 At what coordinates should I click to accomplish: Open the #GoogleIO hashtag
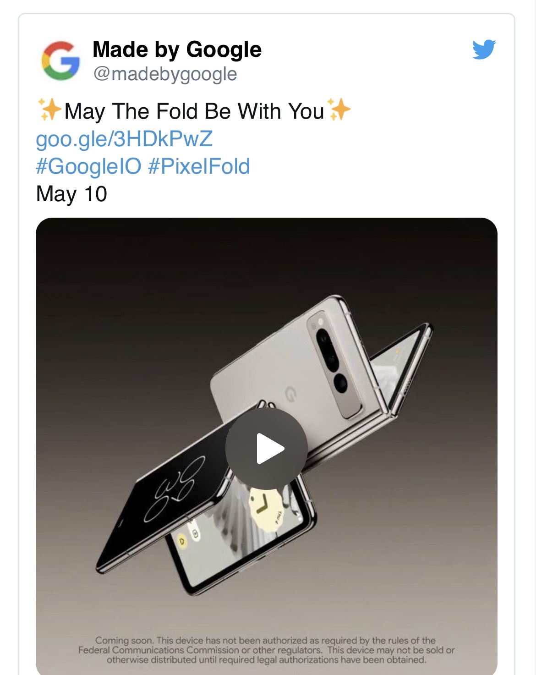[88, 166]
